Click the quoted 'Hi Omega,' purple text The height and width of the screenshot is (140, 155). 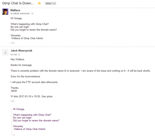tap(19, 109)
